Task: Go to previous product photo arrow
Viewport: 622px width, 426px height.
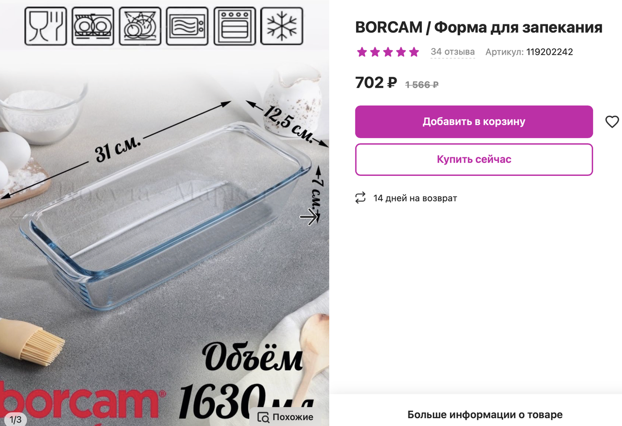Action: pyautogui.click(x=16, y=217)
